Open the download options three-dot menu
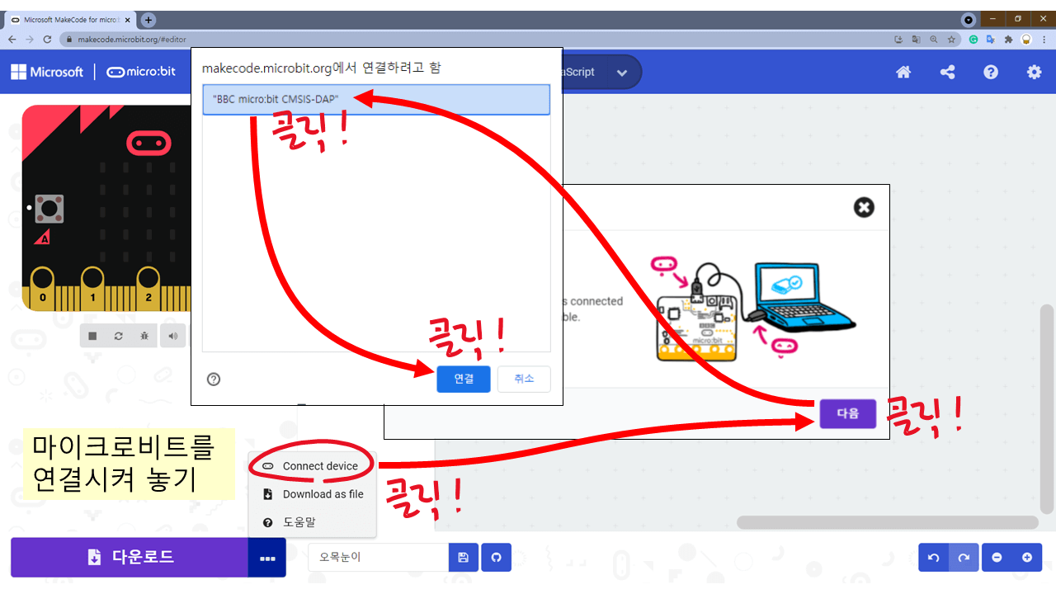 pos(267,558)
